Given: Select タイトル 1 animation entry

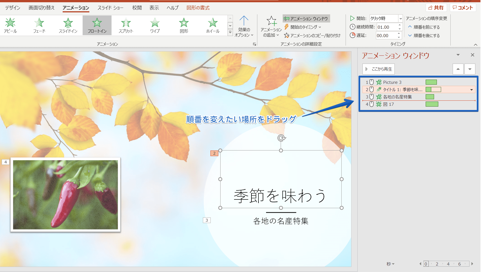Looking at the screenshot, I should [419, 89].
